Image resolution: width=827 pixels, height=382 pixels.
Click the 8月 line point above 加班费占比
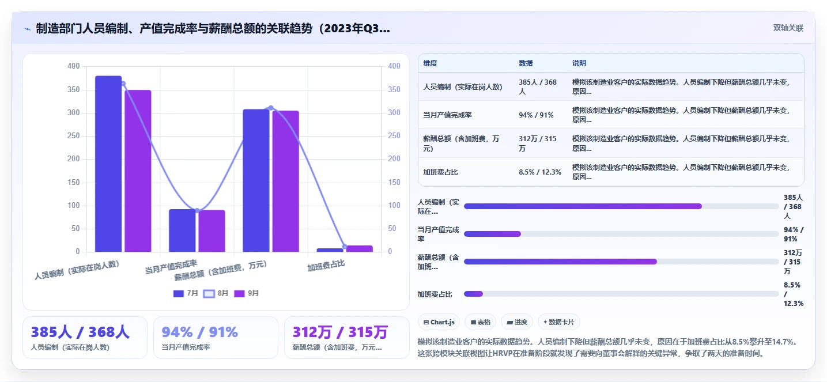(345, 247)
